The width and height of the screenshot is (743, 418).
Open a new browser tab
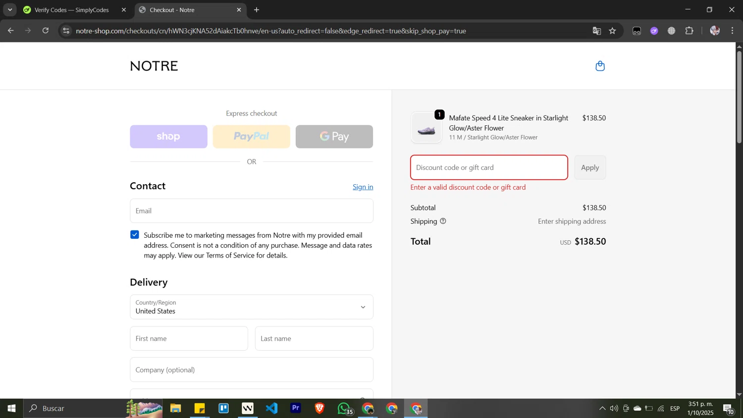click(x=257, y=10)
